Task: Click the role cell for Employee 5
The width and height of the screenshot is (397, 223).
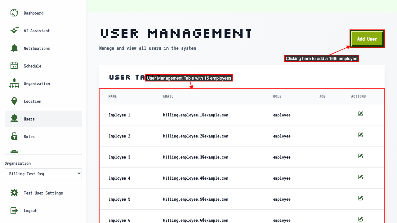Action: click(x=282, y=199)
